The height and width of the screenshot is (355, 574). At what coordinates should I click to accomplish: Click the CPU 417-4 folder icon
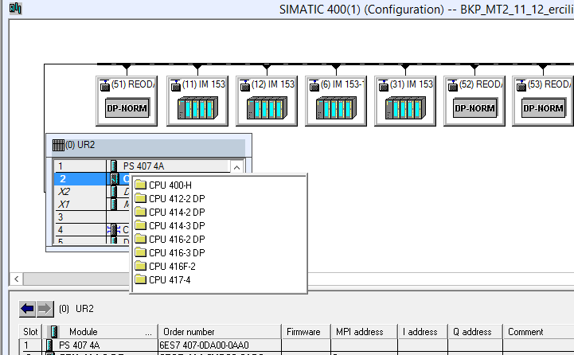[x=141, y=279]
